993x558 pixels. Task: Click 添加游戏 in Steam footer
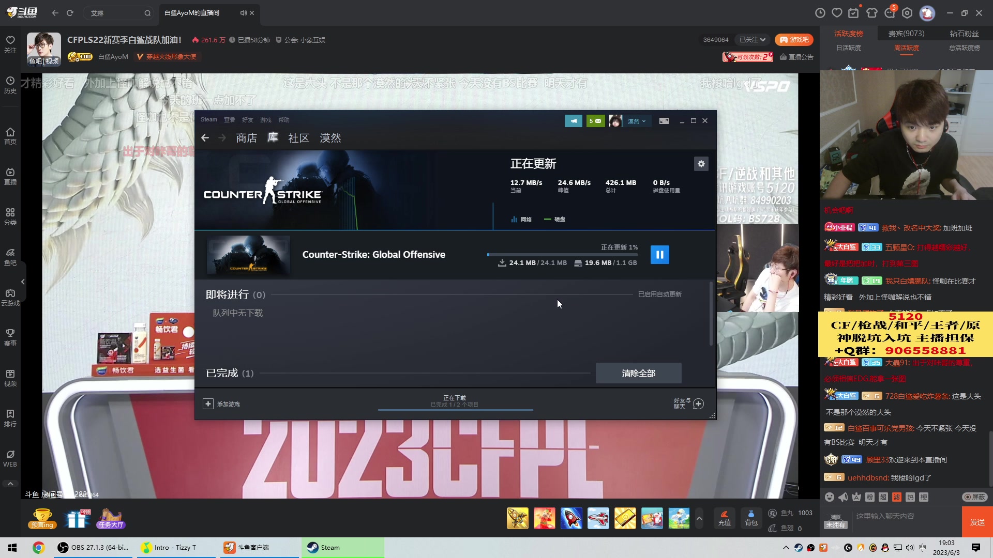[x=221, y=404]
